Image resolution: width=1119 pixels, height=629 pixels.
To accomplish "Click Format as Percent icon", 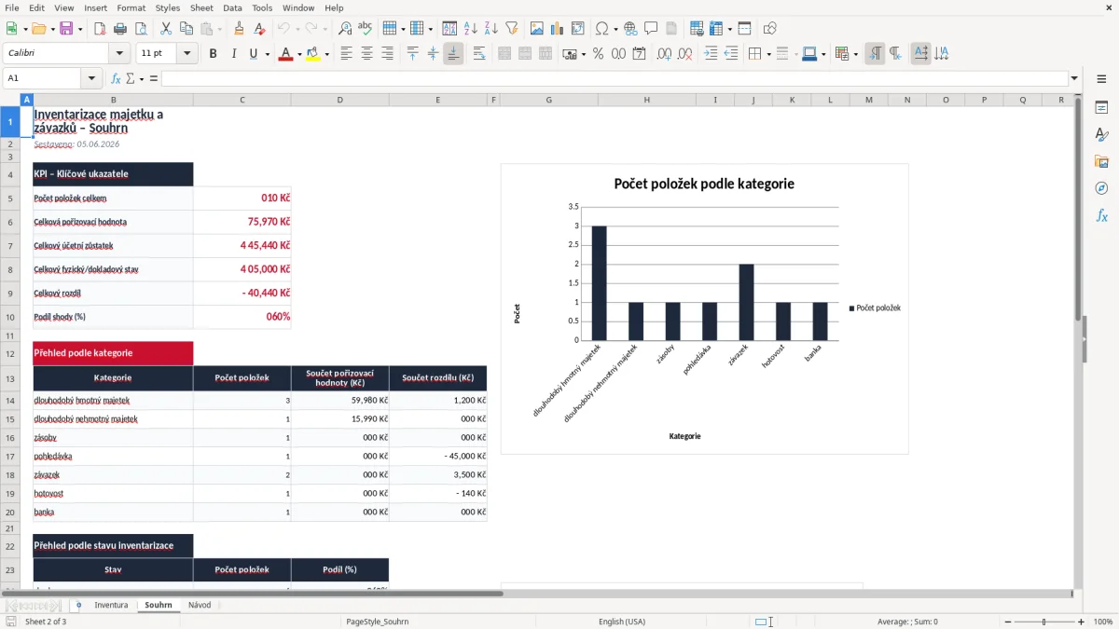I will pyautogui.click(x=599, y=54).
